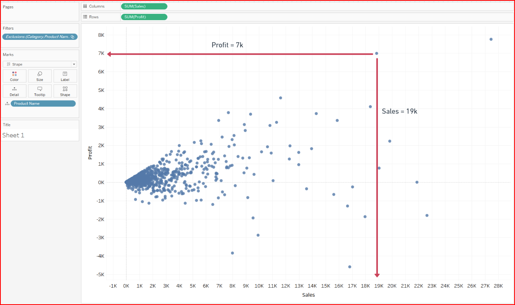Screen dimensions: 515x305
Task: Select the Product Name pill in Marks
Action: click(x=43, y=103)
